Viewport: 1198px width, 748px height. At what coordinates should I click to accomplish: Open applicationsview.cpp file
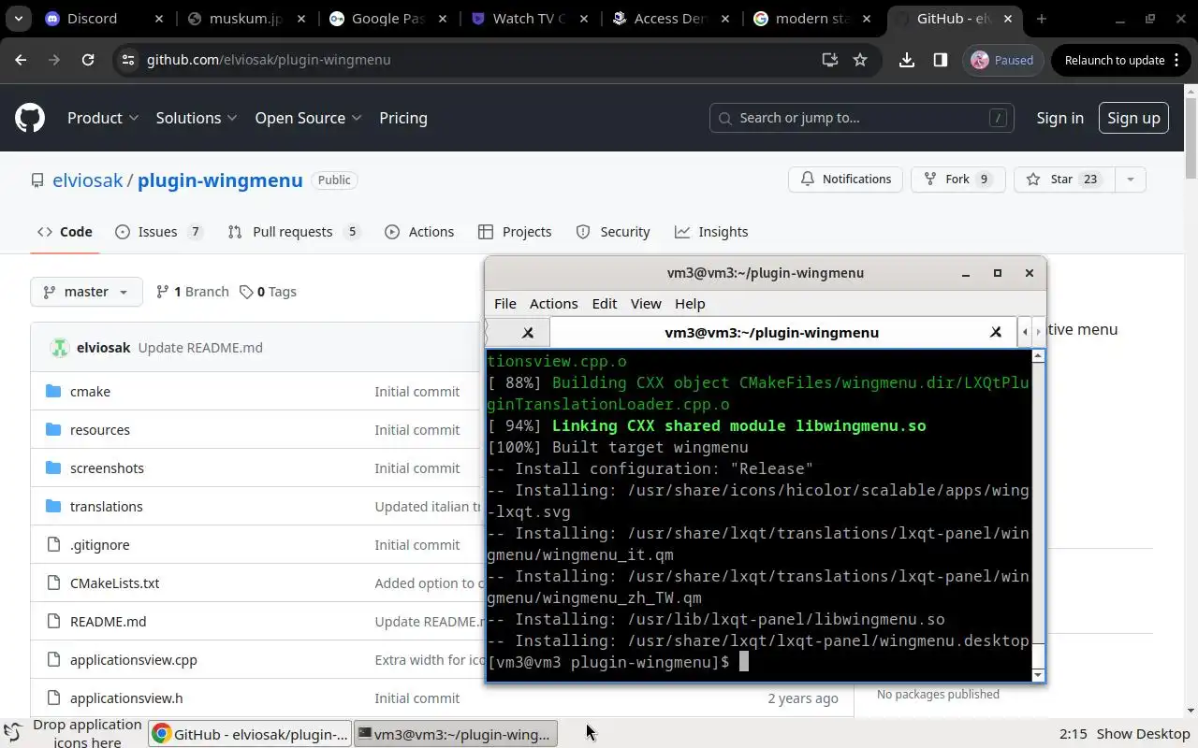134,660
